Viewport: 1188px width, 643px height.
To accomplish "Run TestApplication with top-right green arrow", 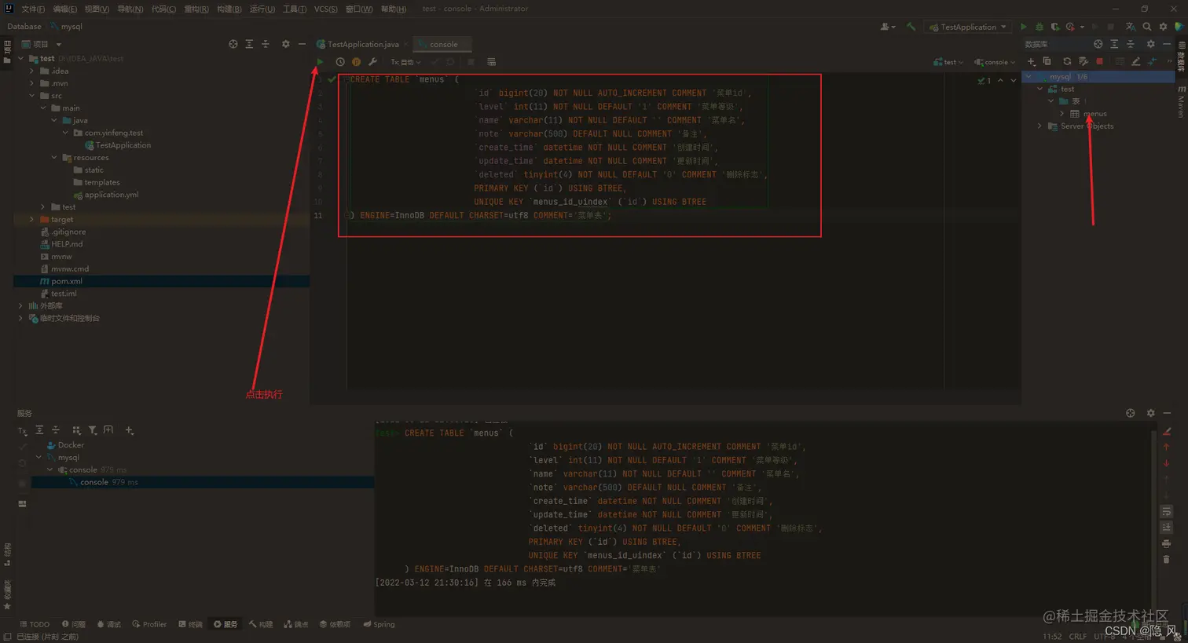I will pos(1023,27).
